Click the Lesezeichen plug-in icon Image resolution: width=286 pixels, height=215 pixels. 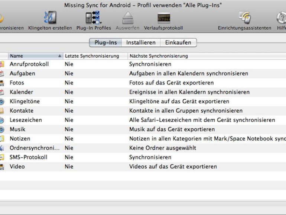2,120
